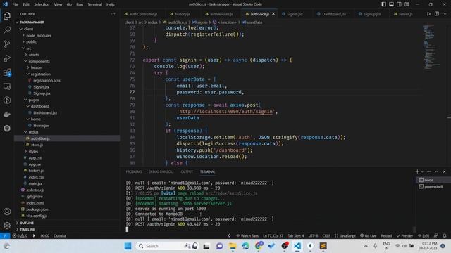Image resolution: width=451 pixels, height=253 pixels.
Task: Open the Source Control view
Action: tap(7, 44)
